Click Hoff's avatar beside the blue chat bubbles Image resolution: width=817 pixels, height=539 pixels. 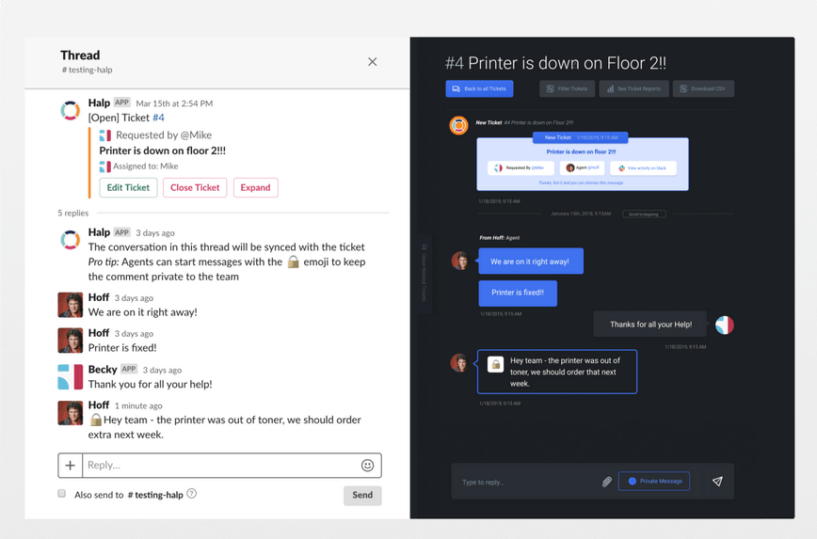pyautogui.click(x=460, y=261)
